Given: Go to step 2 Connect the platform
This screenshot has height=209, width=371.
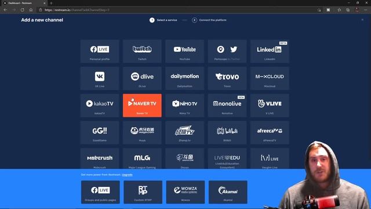Looking at the screenshot, I should (x=209, y=20).
